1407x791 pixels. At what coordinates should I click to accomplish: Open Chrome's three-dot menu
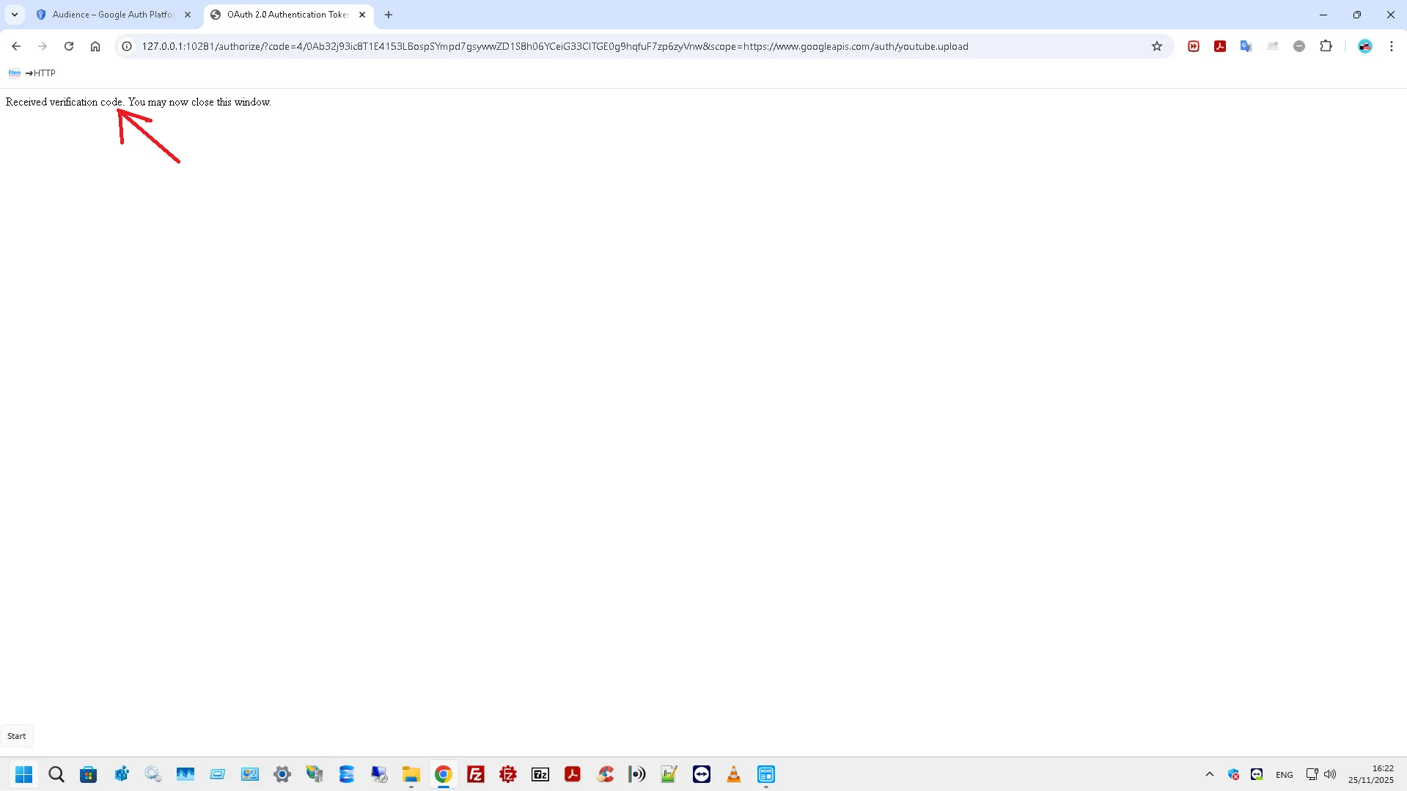(x=1391, y=46)
